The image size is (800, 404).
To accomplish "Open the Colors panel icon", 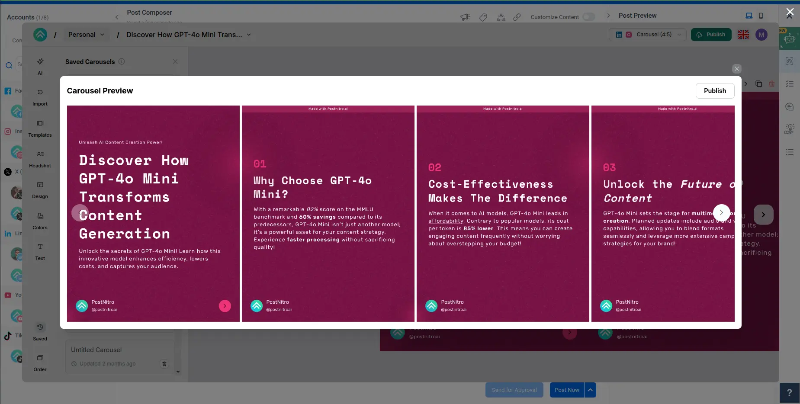I will tap(40, 221).
